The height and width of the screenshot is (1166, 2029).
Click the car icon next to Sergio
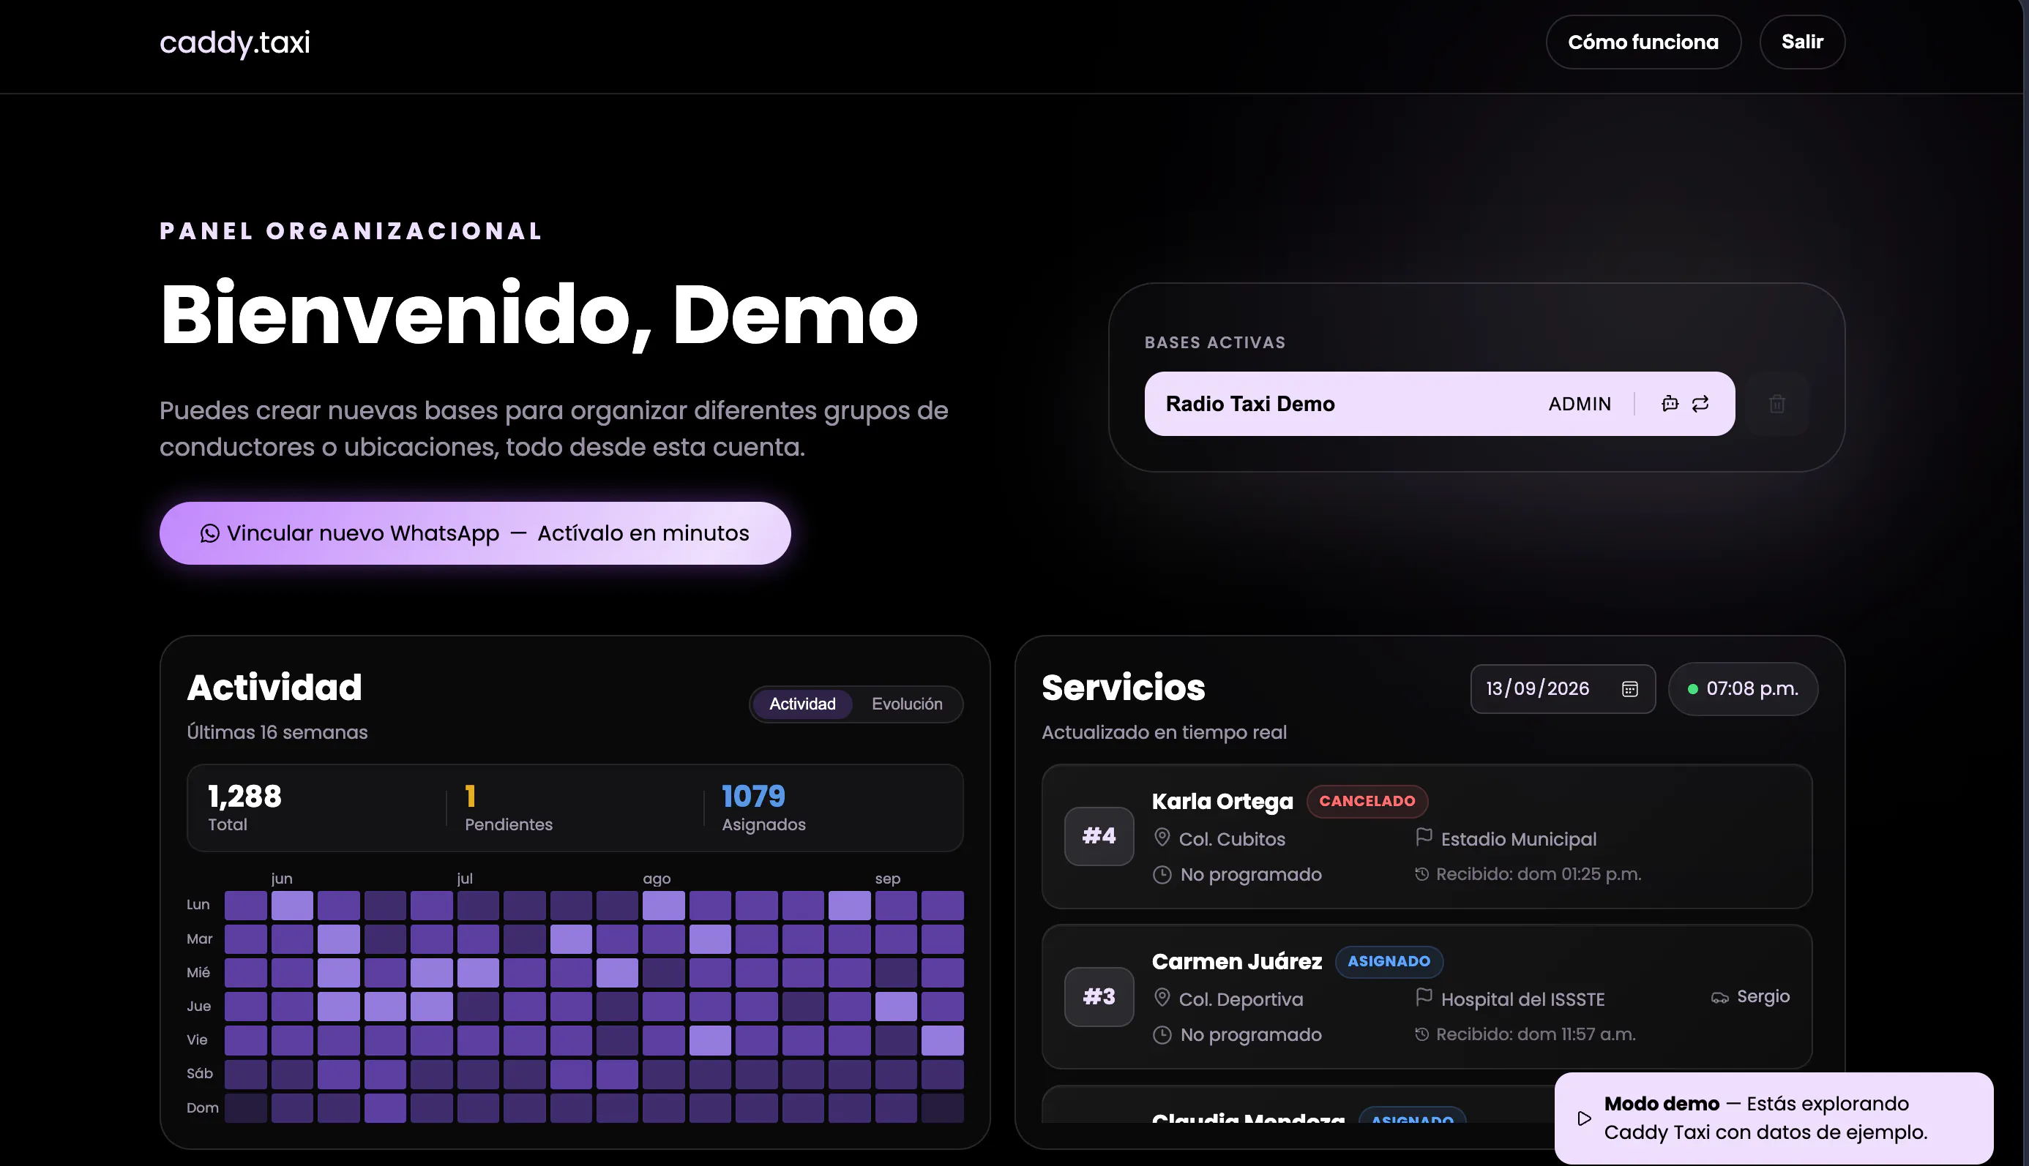pyautogui.click(x=1719, y=998)
